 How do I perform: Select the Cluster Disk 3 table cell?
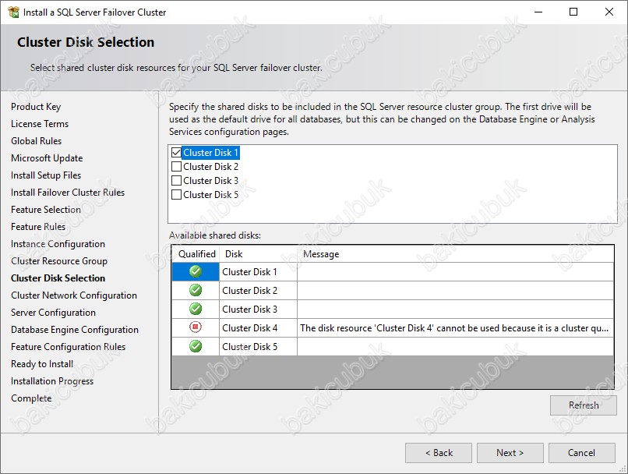[259, 310]
